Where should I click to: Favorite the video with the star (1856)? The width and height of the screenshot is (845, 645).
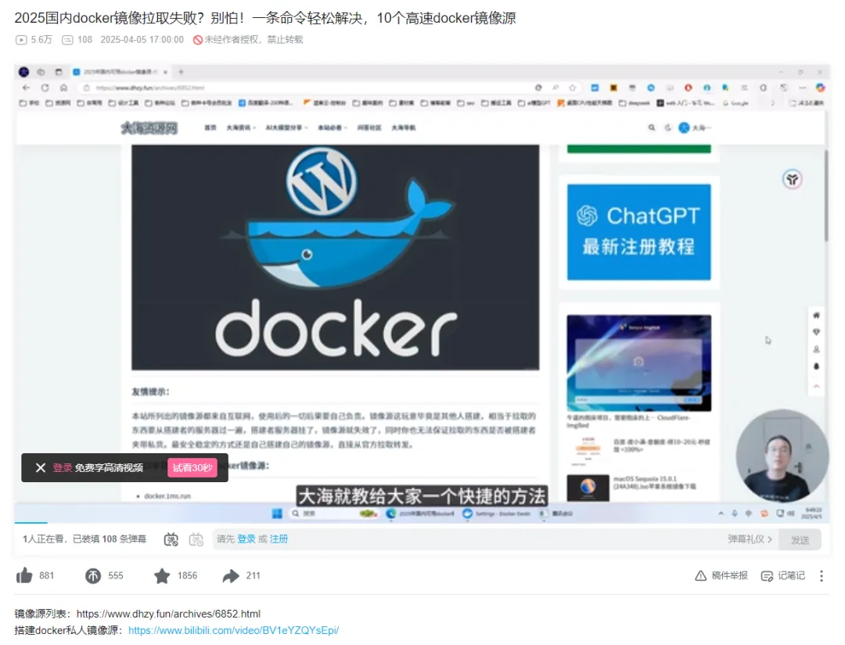[x=162, y=575]
